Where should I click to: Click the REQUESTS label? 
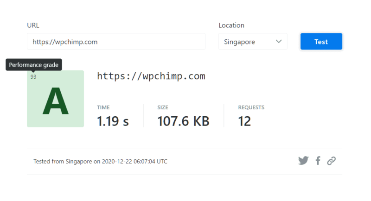click(x=251, y=107)
